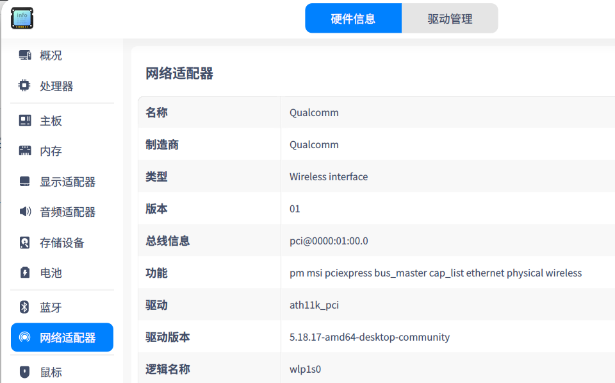Select the 蓝牙 Bluetooth icon
Screen dimensions: 615x383
pyautogui.click(x=24, y=307)
